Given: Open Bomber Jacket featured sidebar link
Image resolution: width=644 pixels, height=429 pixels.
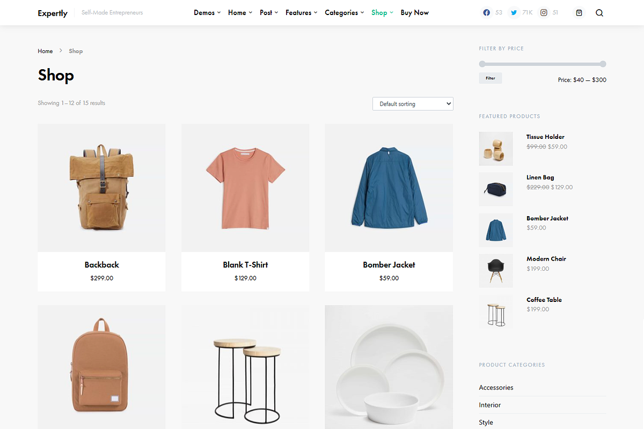Looking at the screenshot, I should [547, 218].
